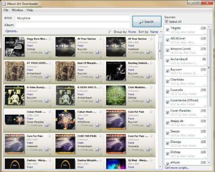Open the Bootleg Detroit saxophone thumbnail
The width and height of the screenshot is (215, 172).
click(x=116, y=71)
